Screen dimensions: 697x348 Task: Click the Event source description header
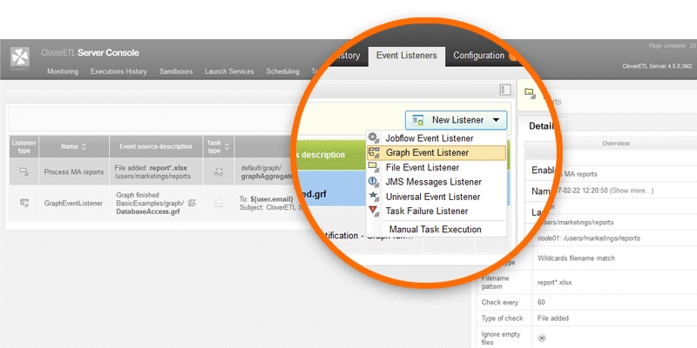[156, 146]
